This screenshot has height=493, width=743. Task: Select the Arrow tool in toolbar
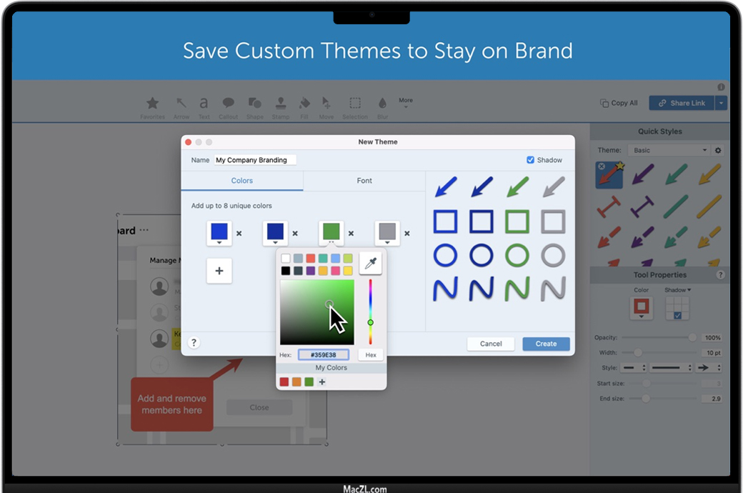(x=181, y=106)
